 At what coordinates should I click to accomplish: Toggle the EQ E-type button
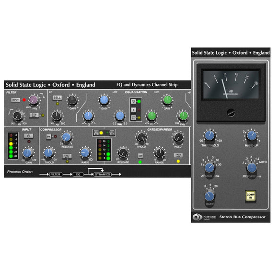click(x=133, y=110)
